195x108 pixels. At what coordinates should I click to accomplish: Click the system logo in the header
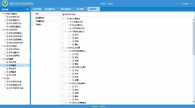point(5,3)
